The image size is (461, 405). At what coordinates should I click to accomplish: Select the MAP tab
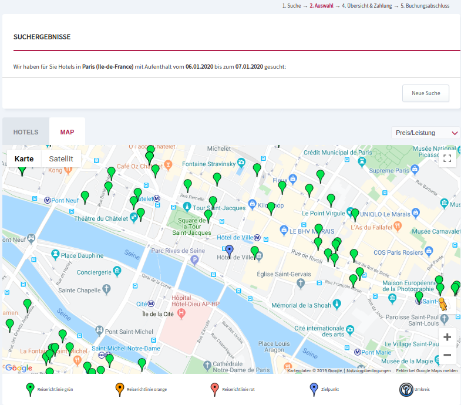[67, 132]
